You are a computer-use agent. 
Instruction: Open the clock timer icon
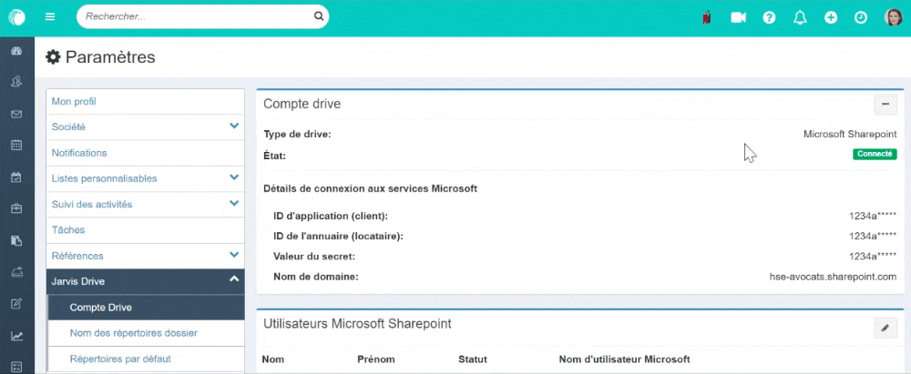coord(861,17)
